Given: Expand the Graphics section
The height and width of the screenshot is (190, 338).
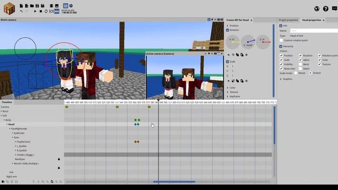Looking at the screenshot, I should click(280, 79).
